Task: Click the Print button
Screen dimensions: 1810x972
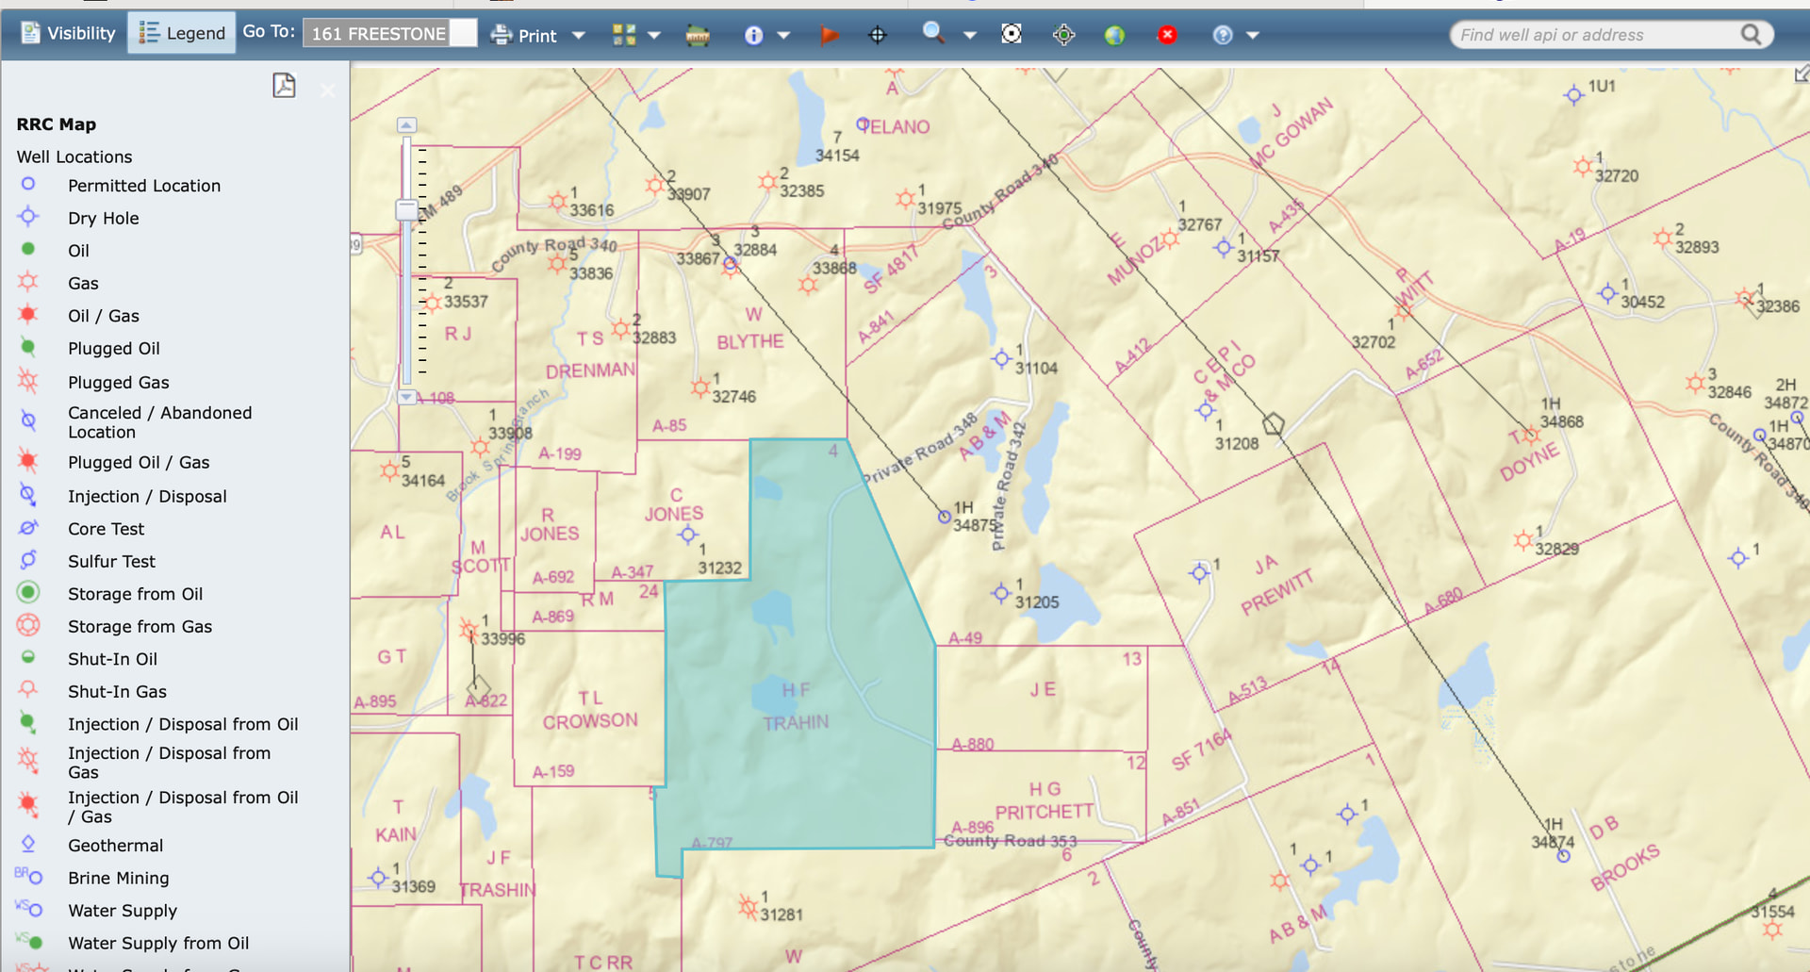Action: (525, 35)
